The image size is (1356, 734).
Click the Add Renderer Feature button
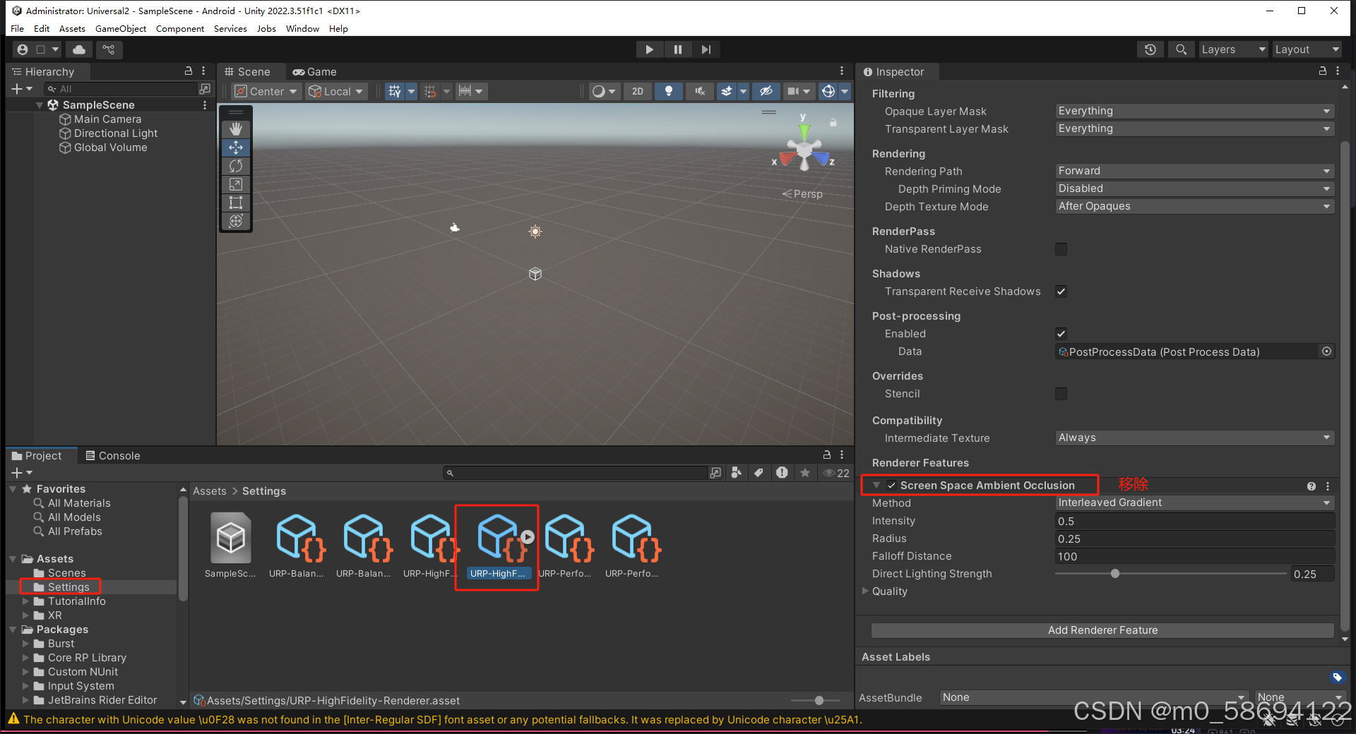point(1102,630)
